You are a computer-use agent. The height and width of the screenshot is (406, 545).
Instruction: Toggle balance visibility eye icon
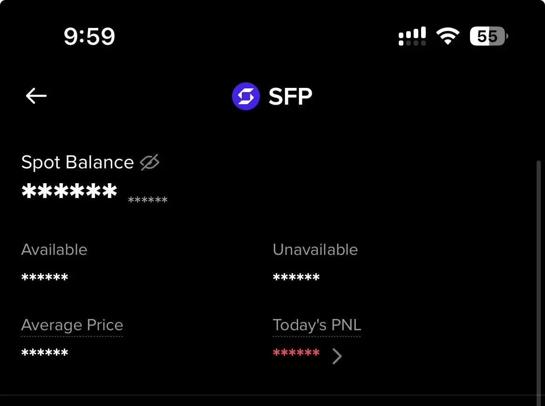click(150, 162)
